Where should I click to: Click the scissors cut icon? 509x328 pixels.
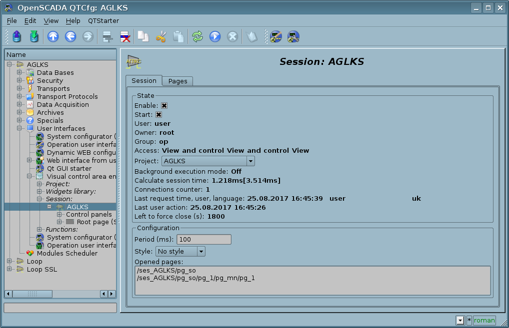161,36
